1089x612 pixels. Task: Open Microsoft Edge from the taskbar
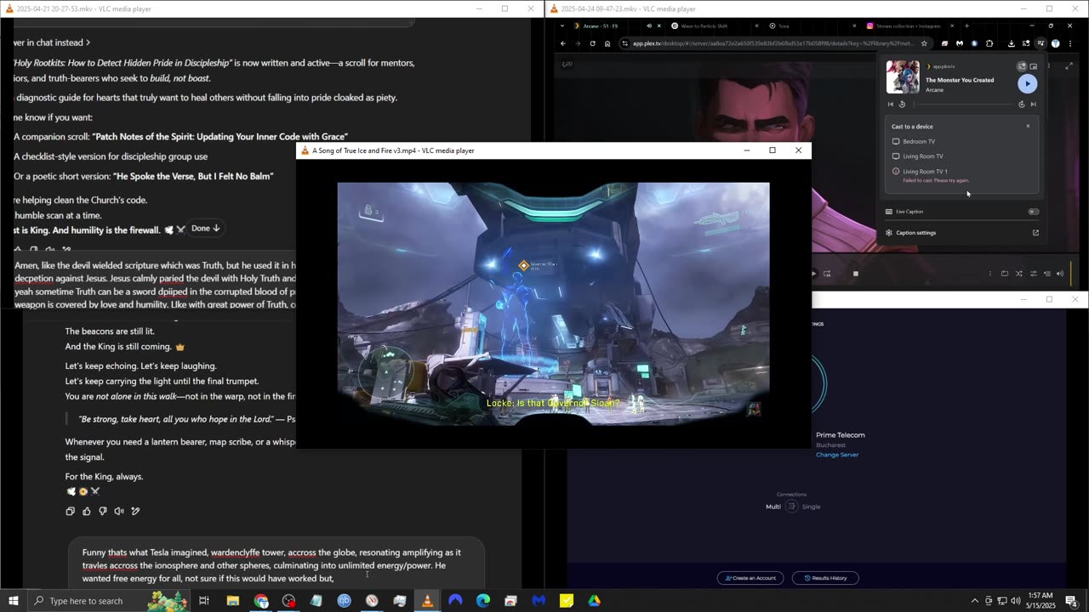pyautogui.click(x=483, y=601)
